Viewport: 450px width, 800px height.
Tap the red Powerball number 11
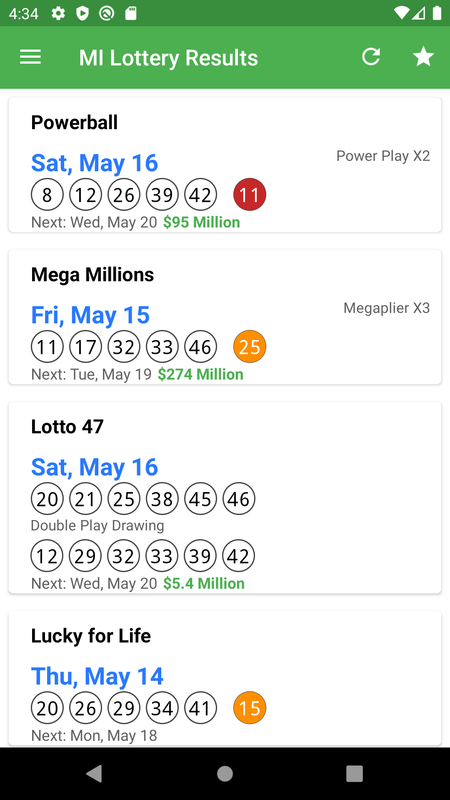pos(250,195)
